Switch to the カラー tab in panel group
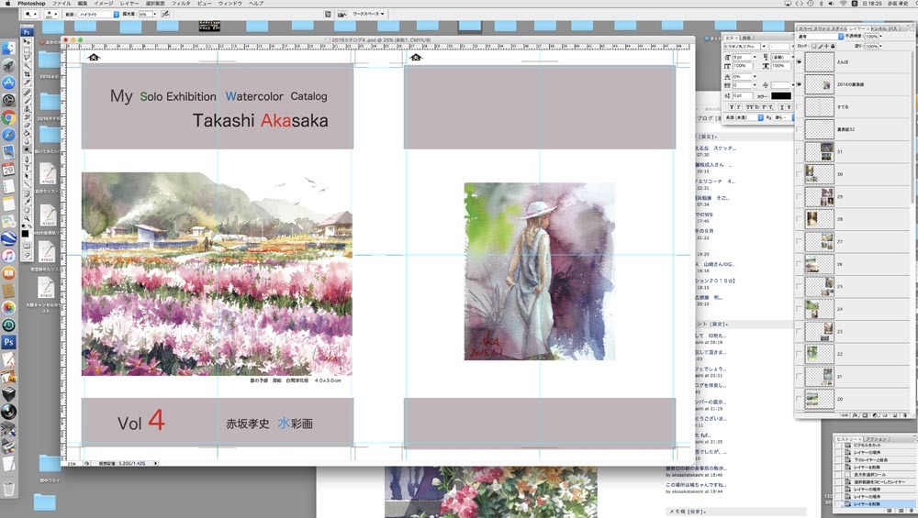This screenshot has height=518, width=918. point(804,29)
